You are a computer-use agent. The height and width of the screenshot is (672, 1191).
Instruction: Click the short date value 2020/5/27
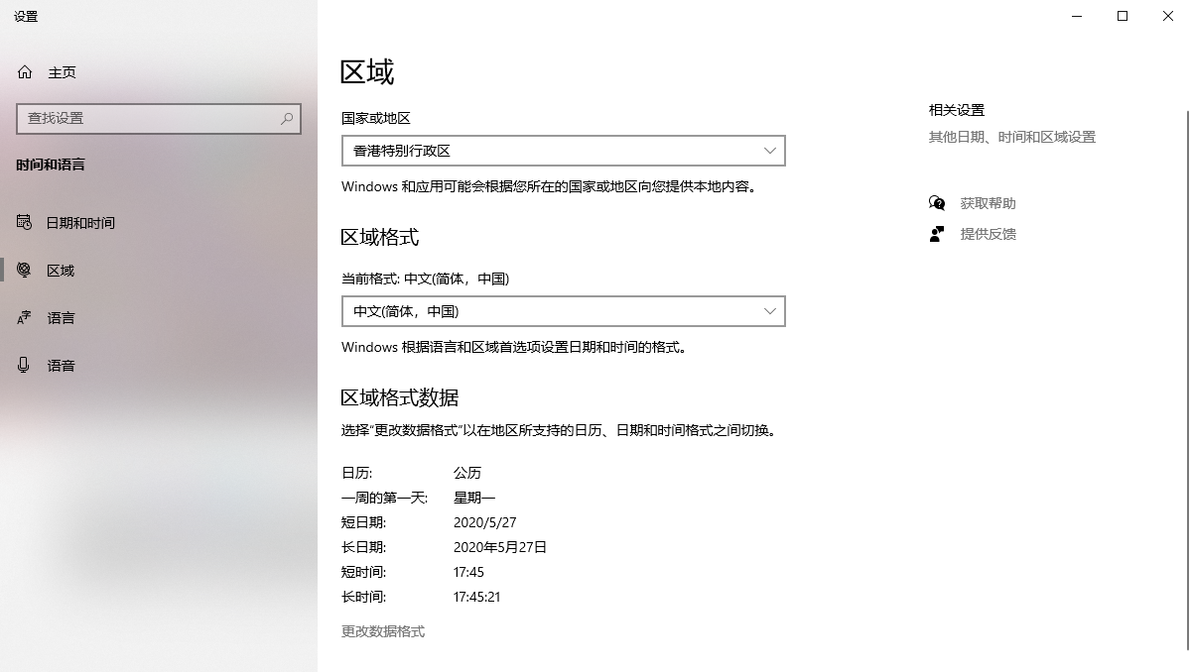(485, 522)
